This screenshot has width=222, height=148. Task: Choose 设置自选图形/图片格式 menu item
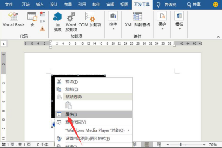coord(94,138)
